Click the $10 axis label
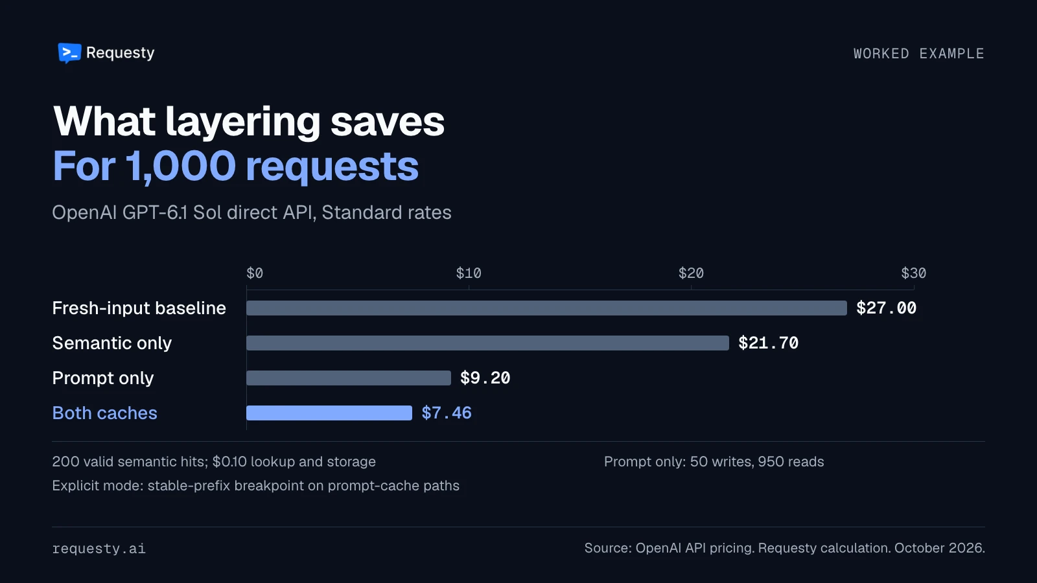Viewport: 1037px width, 583px height. point(469,273)
